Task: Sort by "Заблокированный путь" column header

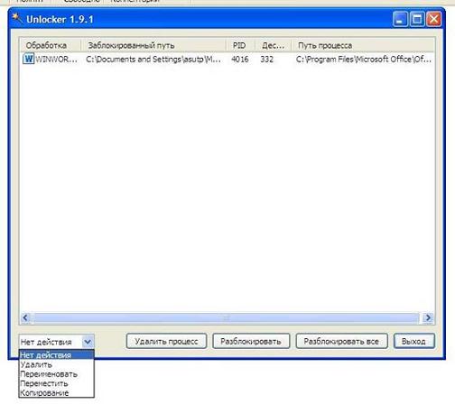Action: point(153,45)
